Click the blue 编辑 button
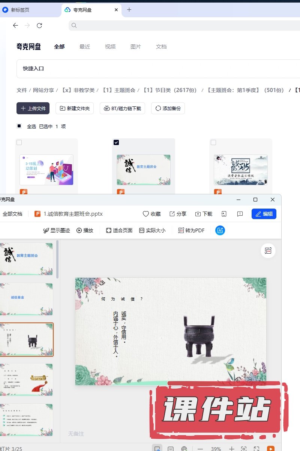The height and width of the screenshot is (451, 300). (264, 214)
